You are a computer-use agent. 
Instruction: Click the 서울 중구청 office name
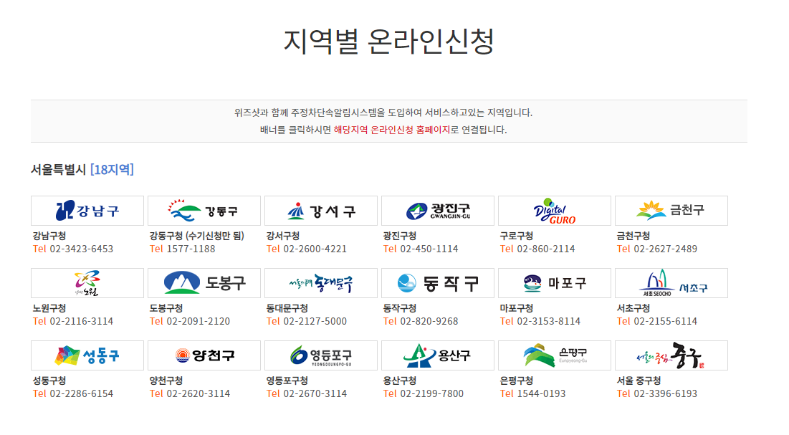click(639, 381)
